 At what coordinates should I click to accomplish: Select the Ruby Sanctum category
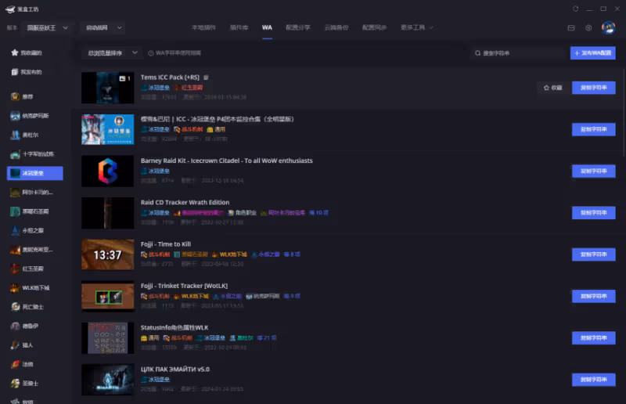(27, 269)
